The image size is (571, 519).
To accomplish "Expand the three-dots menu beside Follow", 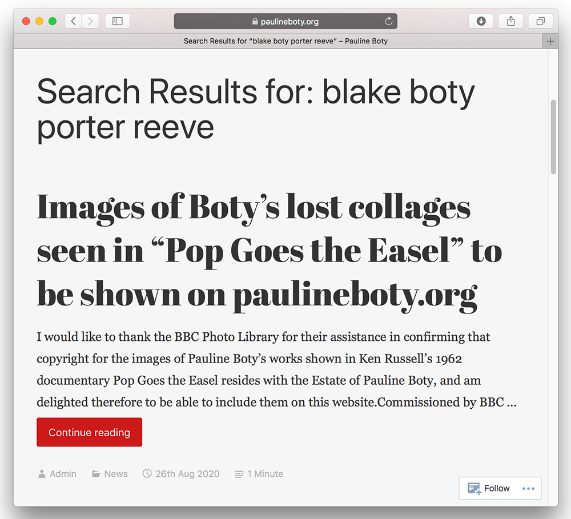I will click(528, 489).
